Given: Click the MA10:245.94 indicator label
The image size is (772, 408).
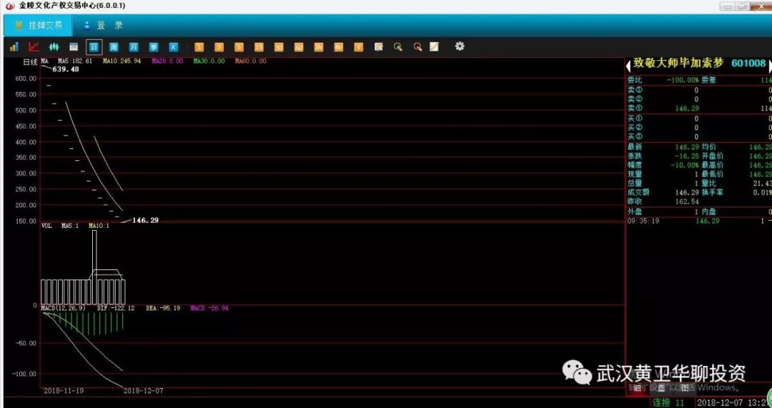Looking at the screenshot, I should click(122, 61).
